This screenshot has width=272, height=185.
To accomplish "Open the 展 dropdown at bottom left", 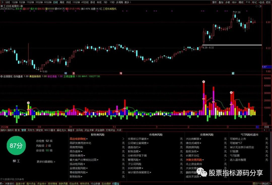I will pyautogui.click(x=2, y=183).
